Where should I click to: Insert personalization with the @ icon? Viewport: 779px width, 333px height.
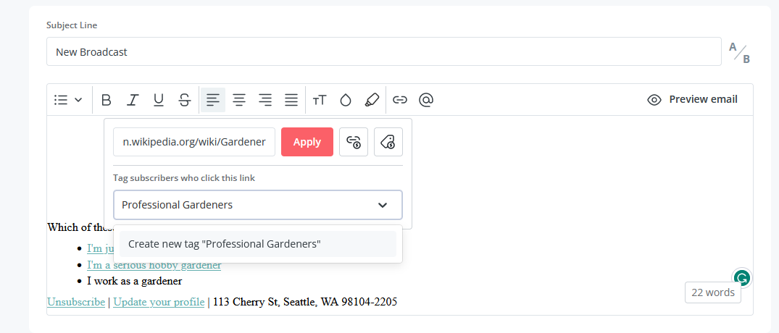point(426,100)
